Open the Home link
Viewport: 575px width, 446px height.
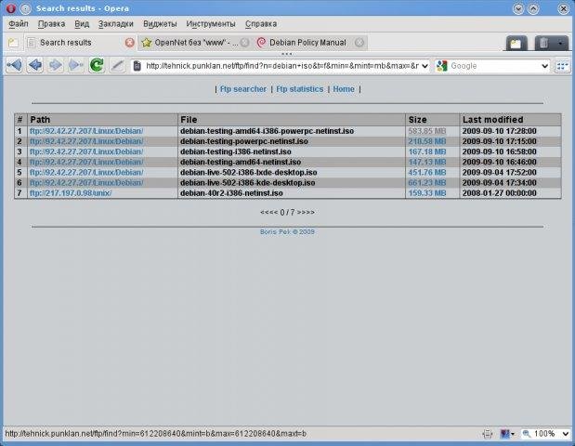[344, 89]
